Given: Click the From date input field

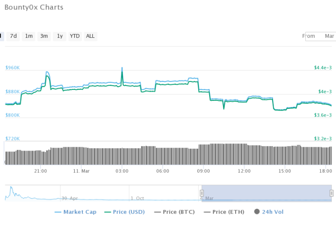Looking at the screenshot, I should coord(320,36).
